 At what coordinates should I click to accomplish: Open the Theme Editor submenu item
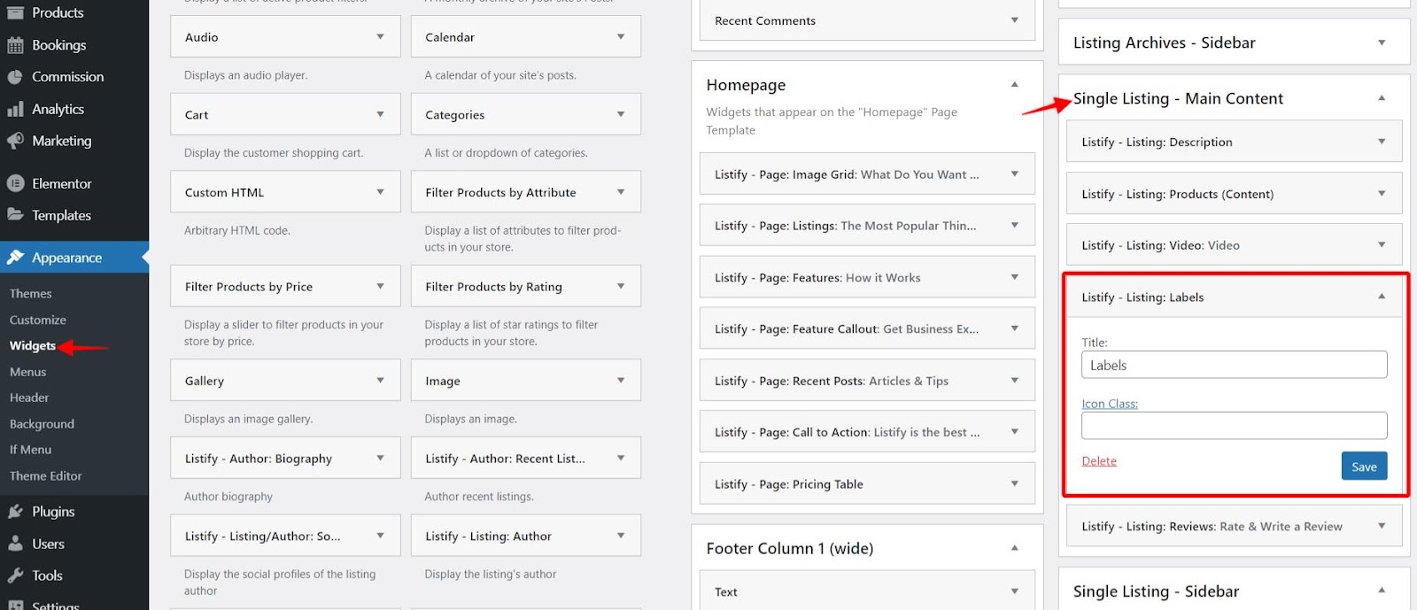(46, 475)
